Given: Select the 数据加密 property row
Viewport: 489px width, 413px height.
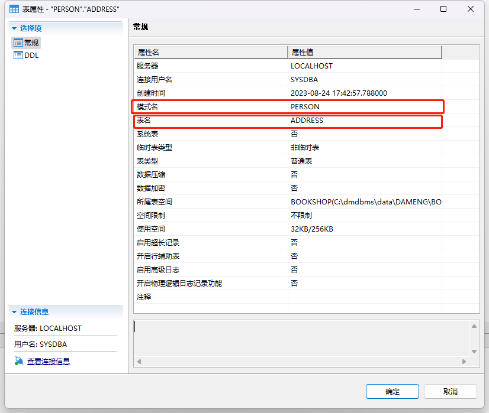Looking at the screenshot, I should tap(307, 188).
